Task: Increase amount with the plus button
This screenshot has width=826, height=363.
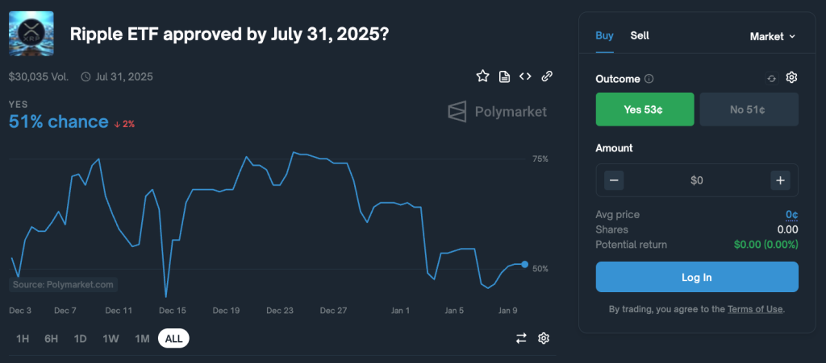Action: pos(780,180)
